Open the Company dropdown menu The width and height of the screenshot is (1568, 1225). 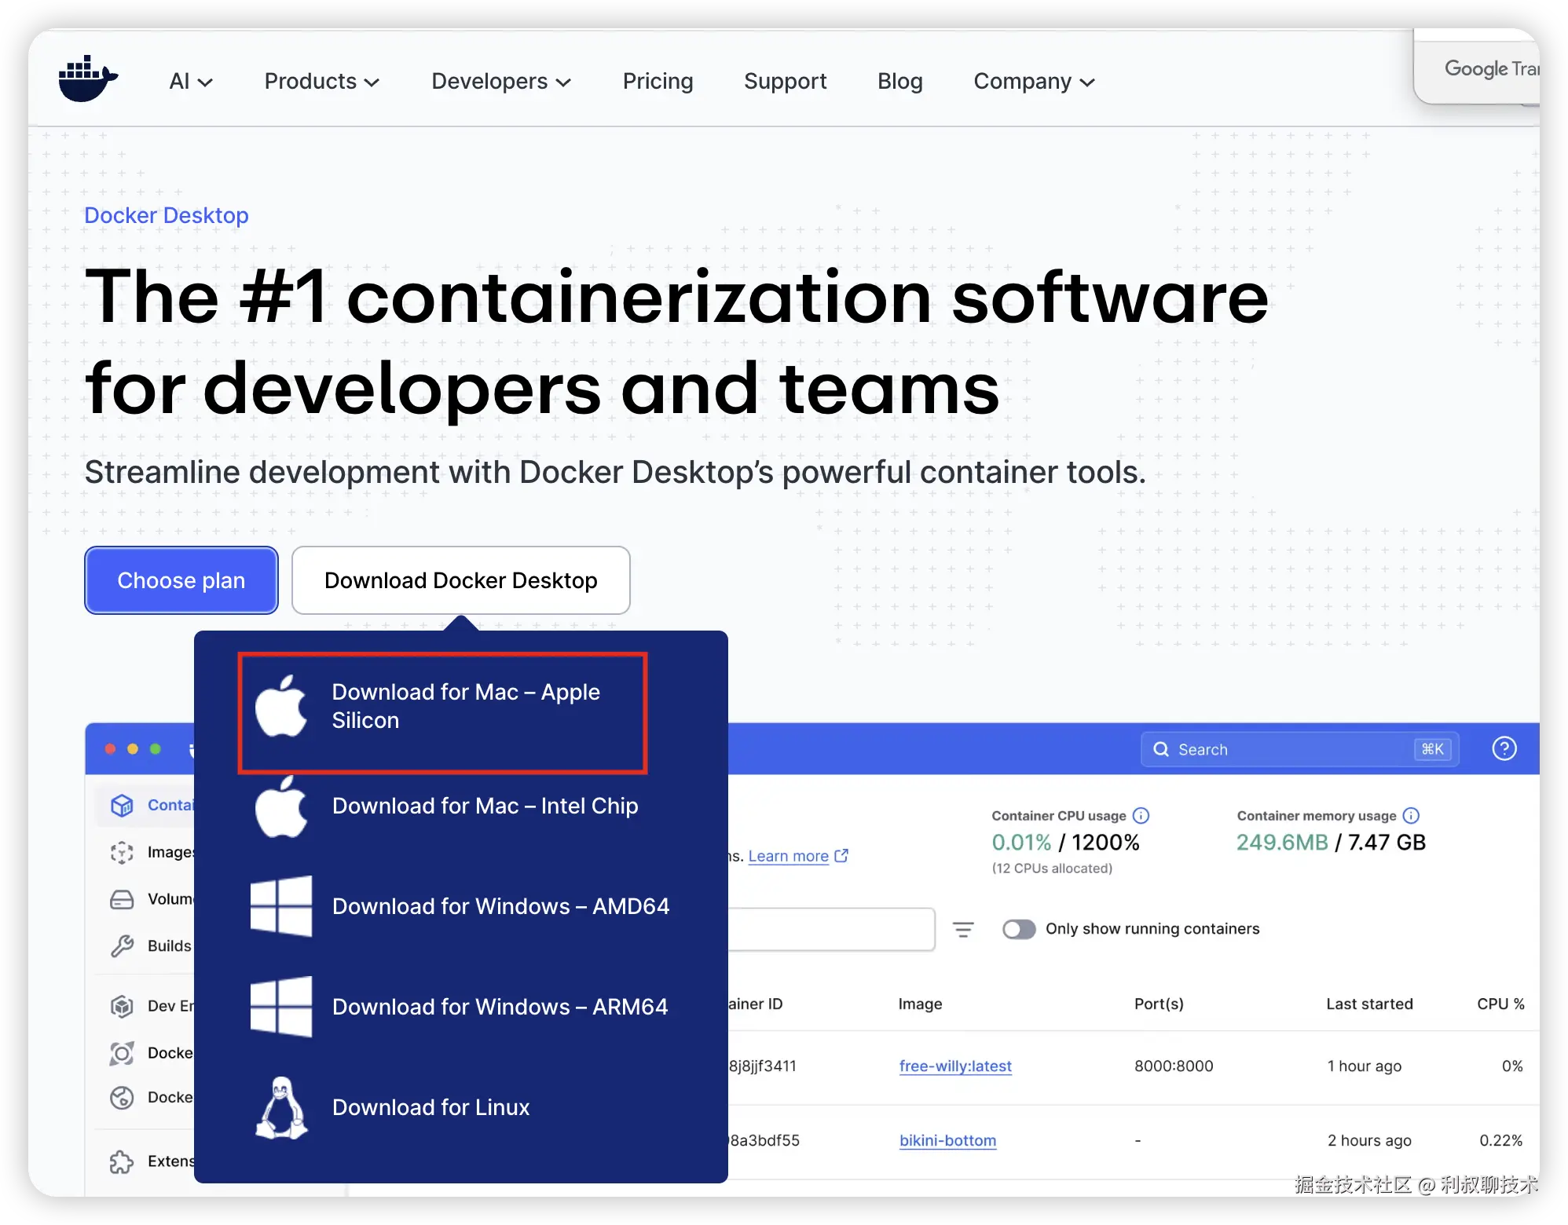pos(1033,81)
